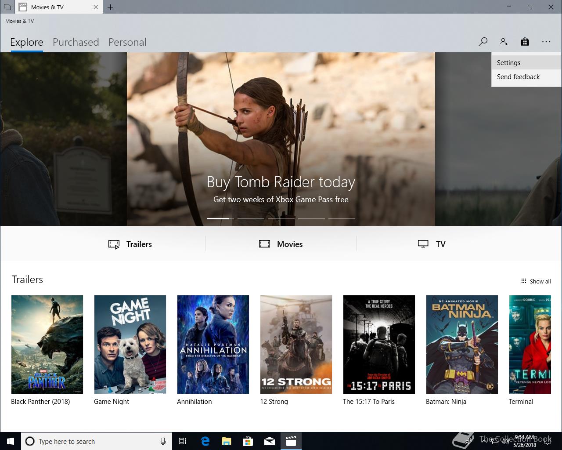Open the Trailers category label
This screenshot has height=450, width=562.
pos(139,244)
